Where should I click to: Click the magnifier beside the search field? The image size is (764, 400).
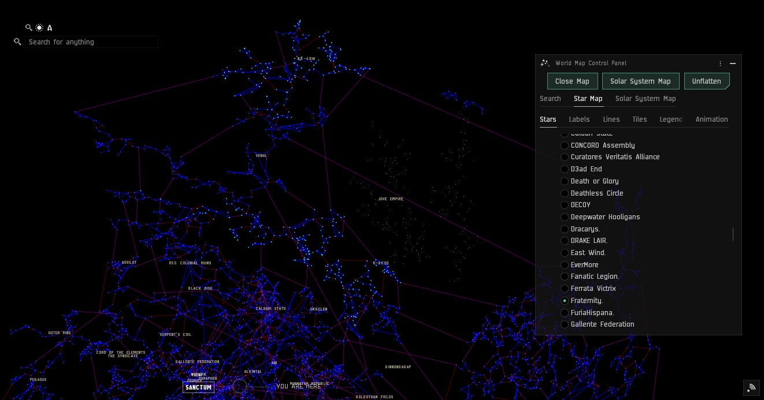pyautogui.click(x=17, y=42)
